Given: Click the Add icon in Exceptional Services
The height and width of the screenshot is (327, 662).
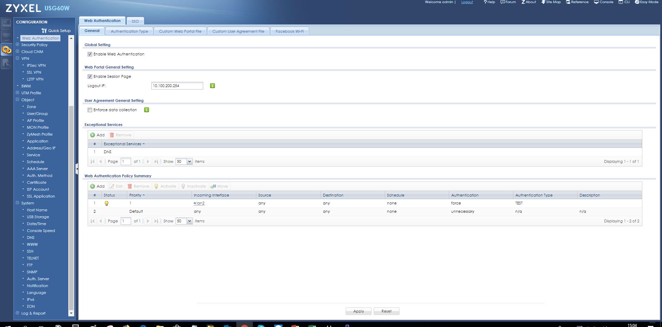Looking at the screenshot, I should click(x=92, y=135).
